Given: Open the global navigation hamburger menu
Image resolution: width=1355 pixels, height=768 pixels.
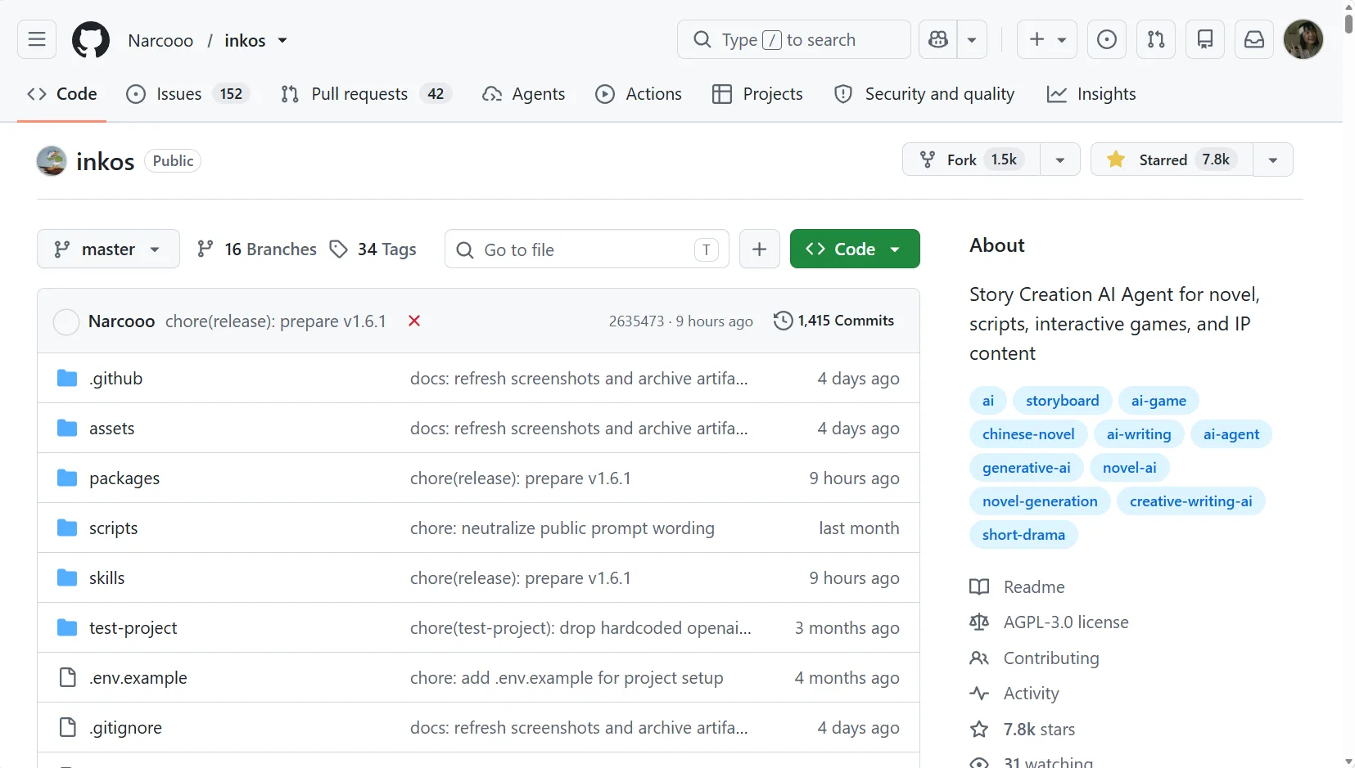Looking at the screenshot, I should pyautogui.click(x=37, y=39).
